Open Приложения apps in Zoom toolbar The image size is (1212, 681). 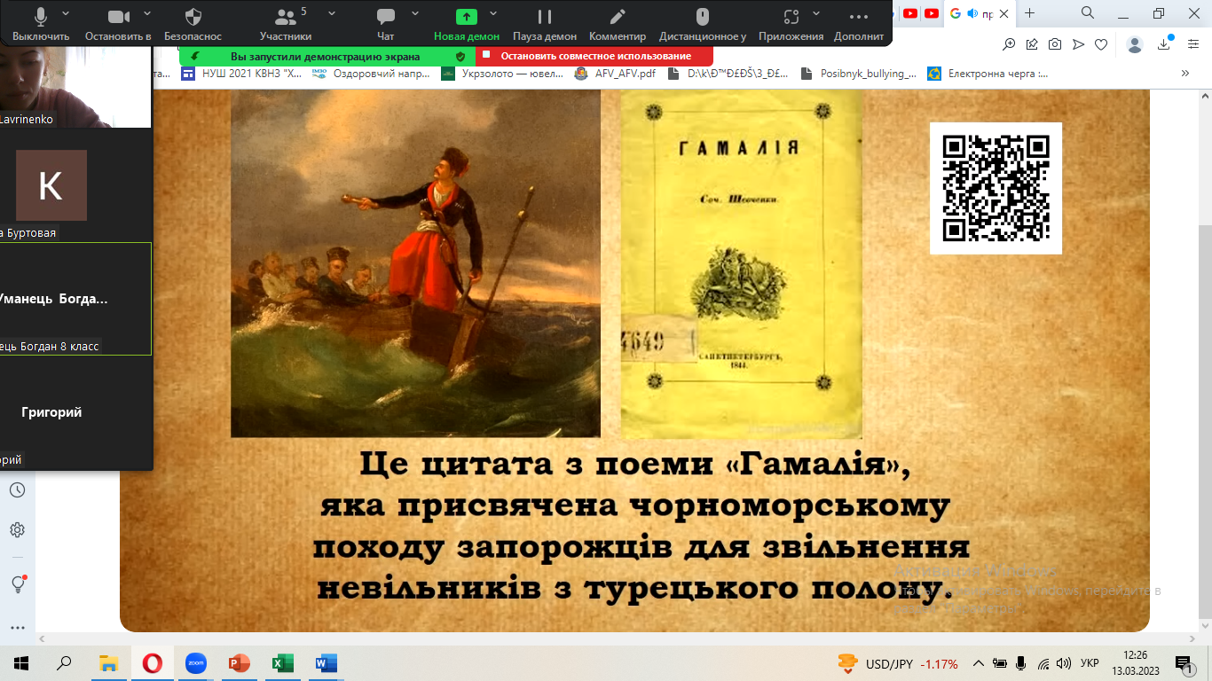pyautogui.click(x=791, y=24)
